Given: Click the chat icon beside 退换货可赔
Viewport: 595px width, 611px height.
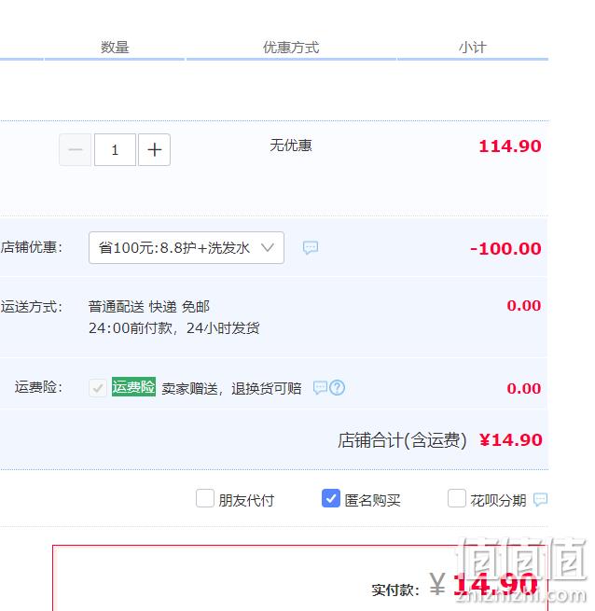Looking at the screenshot, I should [x=320, y=388].
